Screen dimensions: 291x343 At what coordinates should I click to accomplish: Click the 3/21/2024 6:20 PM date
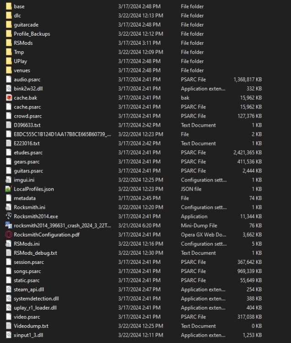pyautogui.click(x=140, y=225)
